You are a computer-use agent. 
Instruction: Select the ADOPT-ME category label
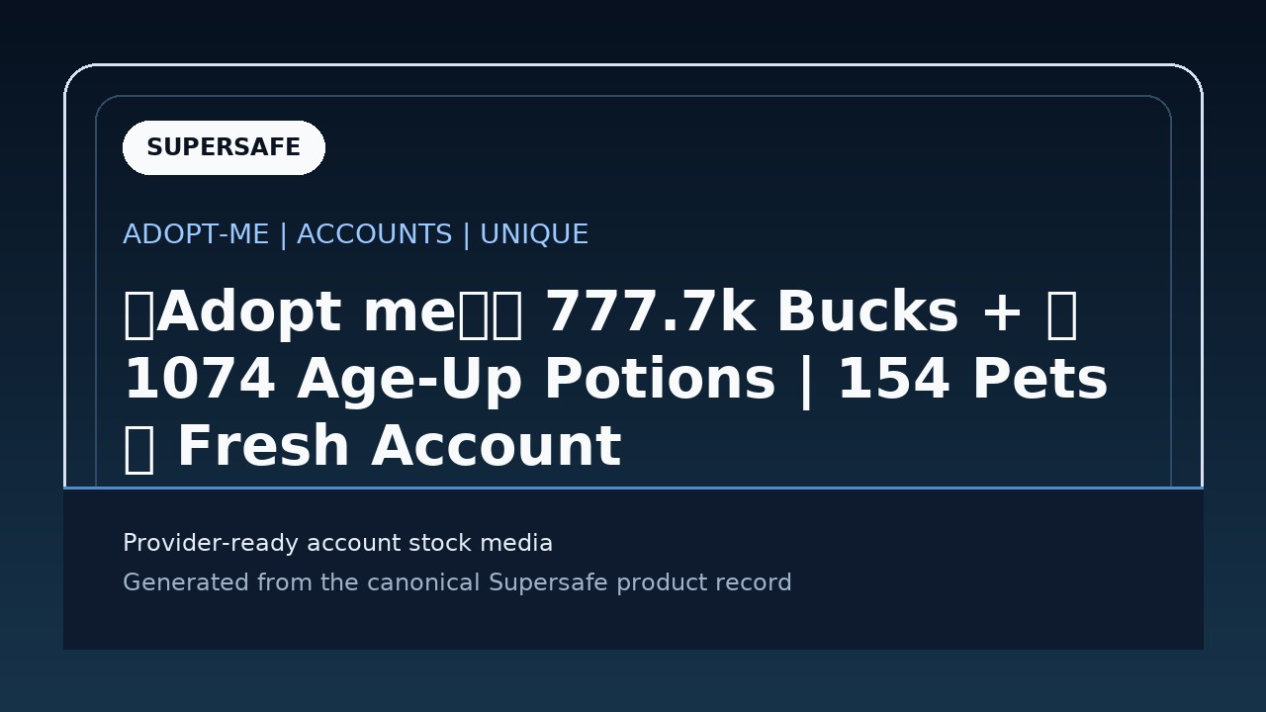pyautogui.click(x=196, y=234)
